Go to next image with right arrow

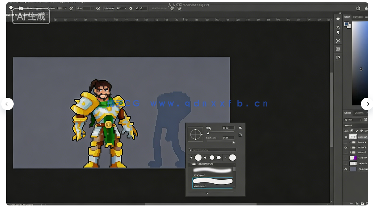[367, 104]
